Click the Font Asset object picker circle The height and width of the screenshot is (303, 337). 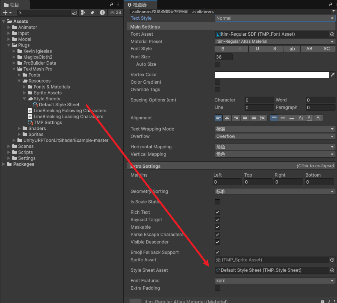(x=332, y=34)
